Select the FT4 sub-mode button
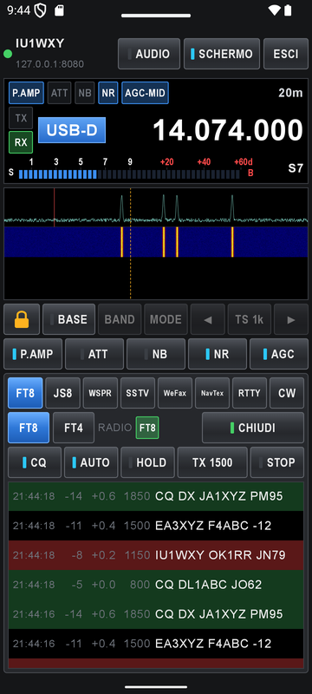The image size is (312, 694). click(74, 428)
